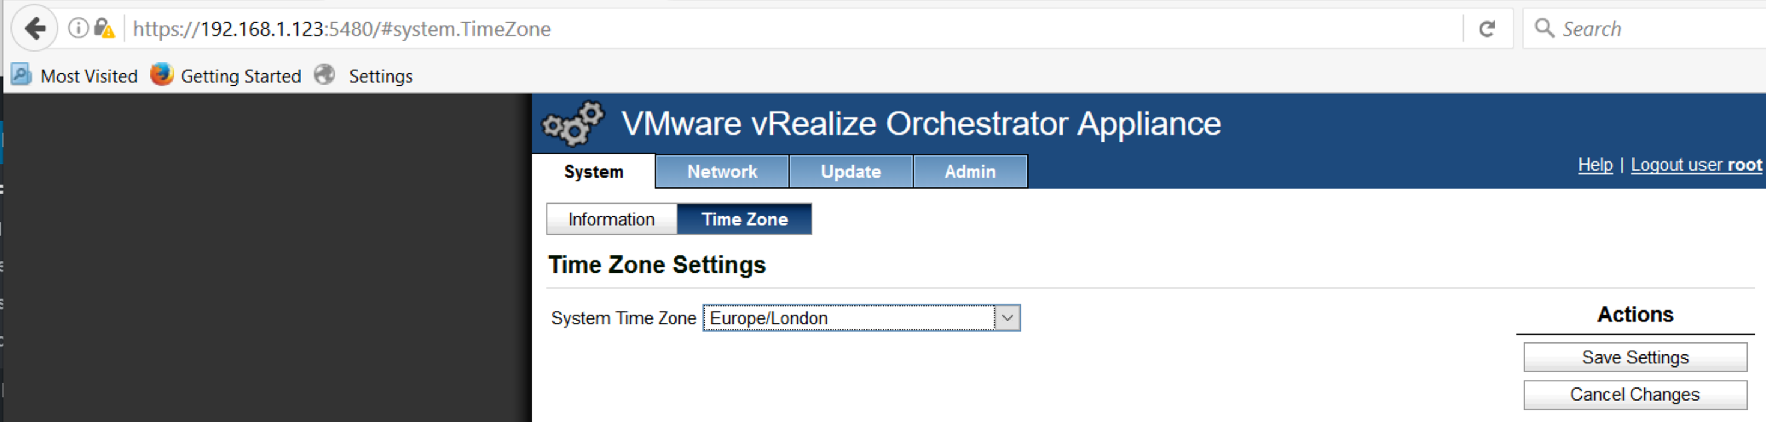Click the browser back arrow button

click(x=34, y=29)
